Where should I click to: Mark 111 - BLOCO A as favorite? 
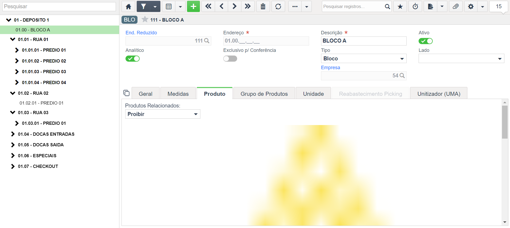[145, 19]
